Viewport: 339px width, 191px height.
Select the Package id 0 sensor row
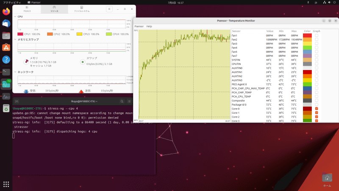(x=276, y=104)
